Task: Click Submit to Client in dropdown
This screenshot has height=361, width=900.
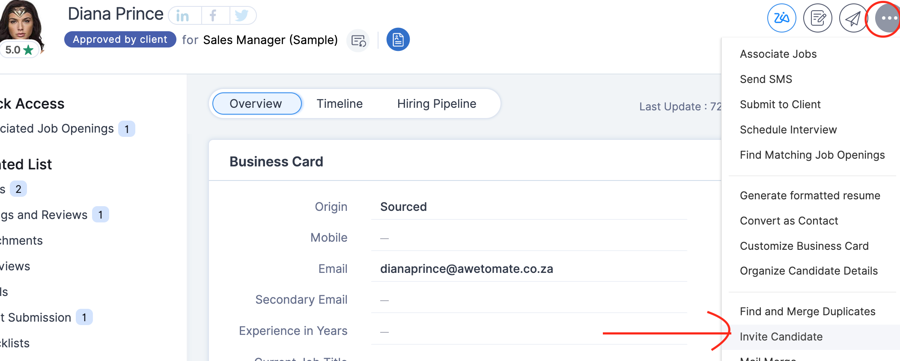Action: point(780,105)
